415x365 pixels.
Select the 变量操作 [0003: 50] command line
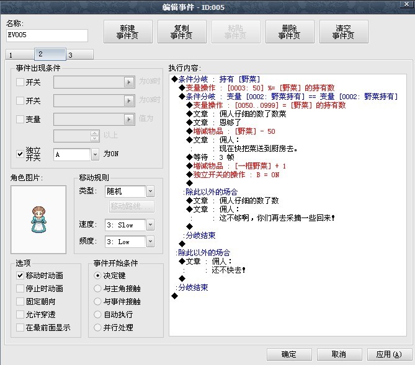[257, 88]
